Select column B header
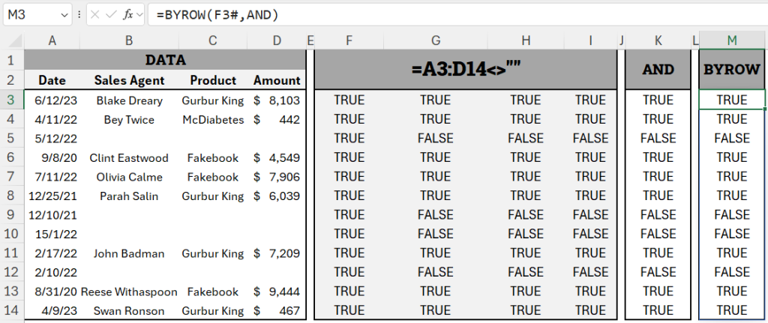This screenshot has height=323, width=768. pyautogui.click(x=129, y=40)
